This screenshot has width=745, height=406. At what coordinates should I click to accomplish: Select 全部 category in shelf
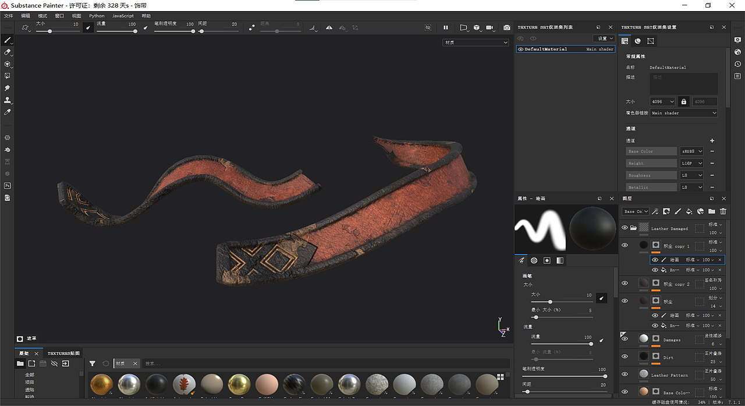tap(30, 375)
